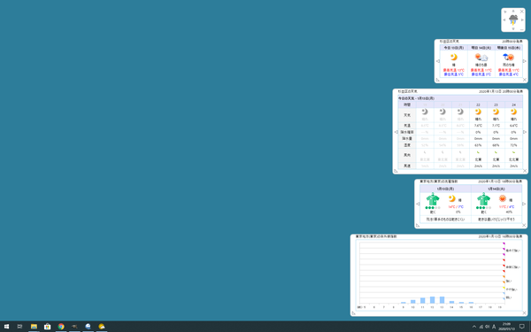Click the UV bar for hour 13
531x332 pixels.
tap(442, 300)
